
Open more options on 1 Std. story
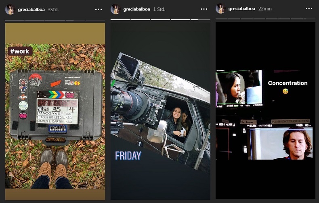click(204, 9)
